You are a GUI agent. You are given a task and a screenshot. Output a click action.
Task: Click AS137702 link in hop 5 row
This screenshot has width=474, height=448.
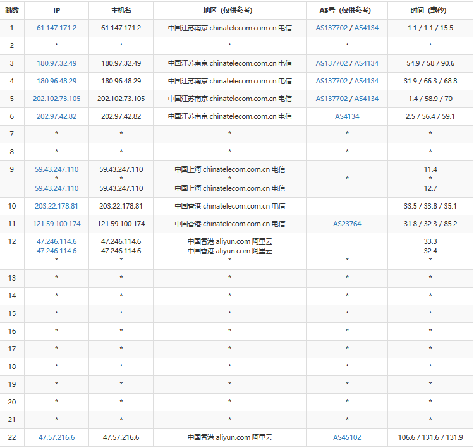click(x=332, y=99)
